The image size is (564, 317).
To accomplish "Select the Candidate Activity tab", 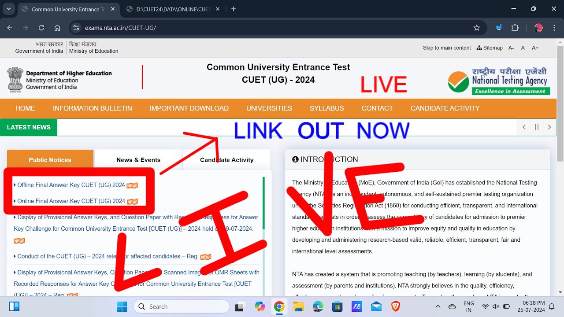I will (226, 160).
